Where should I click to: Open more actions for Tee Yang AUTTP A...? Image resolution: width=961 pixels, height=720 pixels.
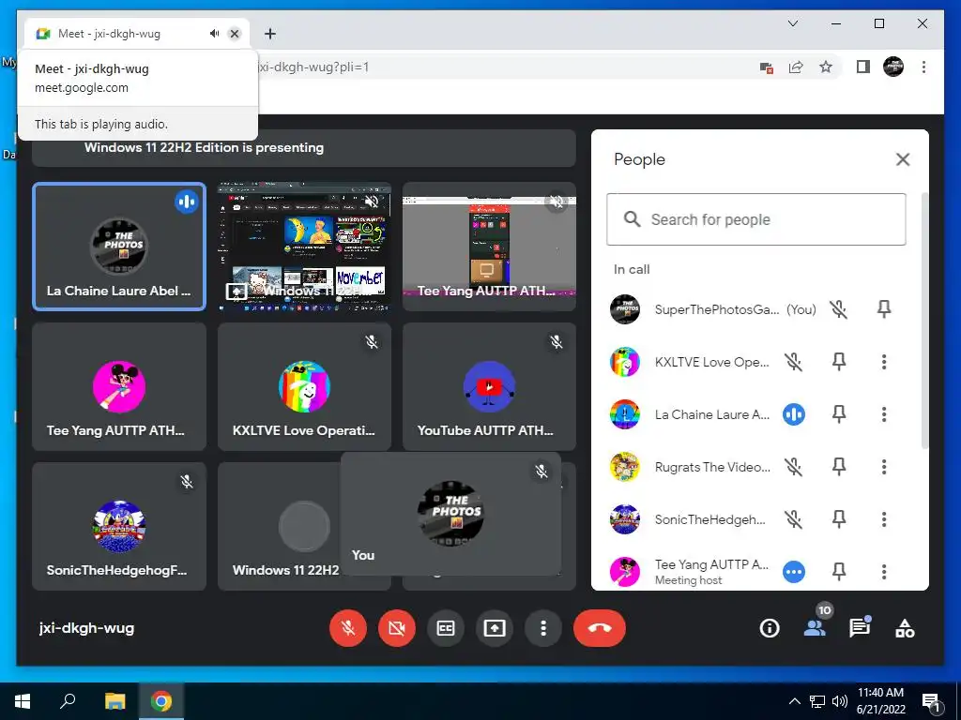[x=884, y=572]
